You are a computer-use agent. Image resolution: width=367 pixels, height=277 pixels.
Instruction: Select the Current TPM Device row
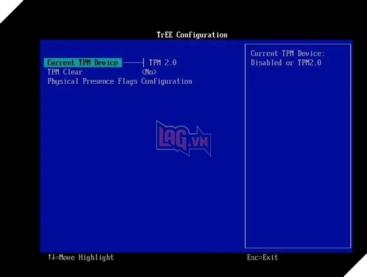(x=83, y=63)
